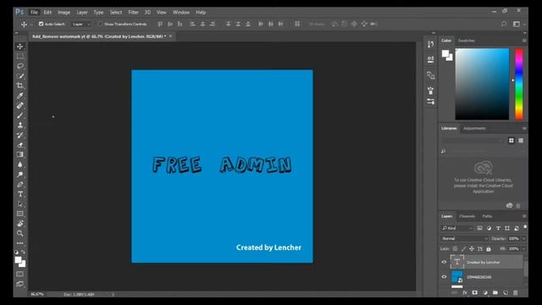Select the Blur tool
The width and height of the screenshot is (542, 305).
click(x=20, y=164)
